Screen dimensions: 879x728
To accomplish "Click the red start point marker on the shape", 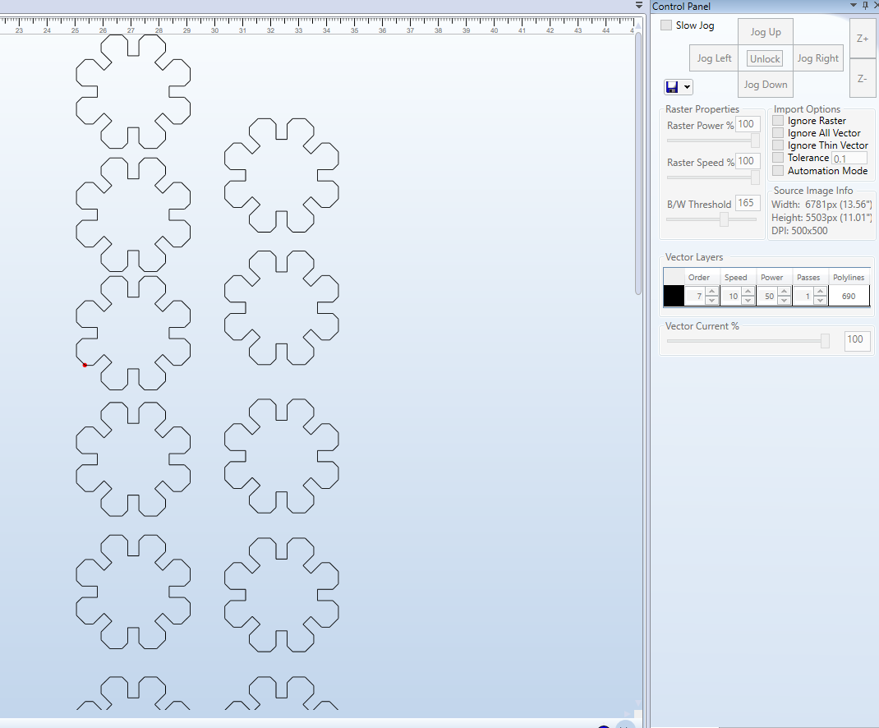I will pyautogui.click(x=85, y=365).
